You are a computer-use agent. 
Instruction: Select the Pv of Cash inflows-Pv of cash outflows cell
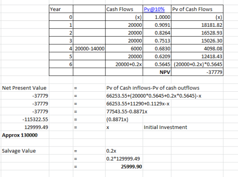click(x=153, y=88)
